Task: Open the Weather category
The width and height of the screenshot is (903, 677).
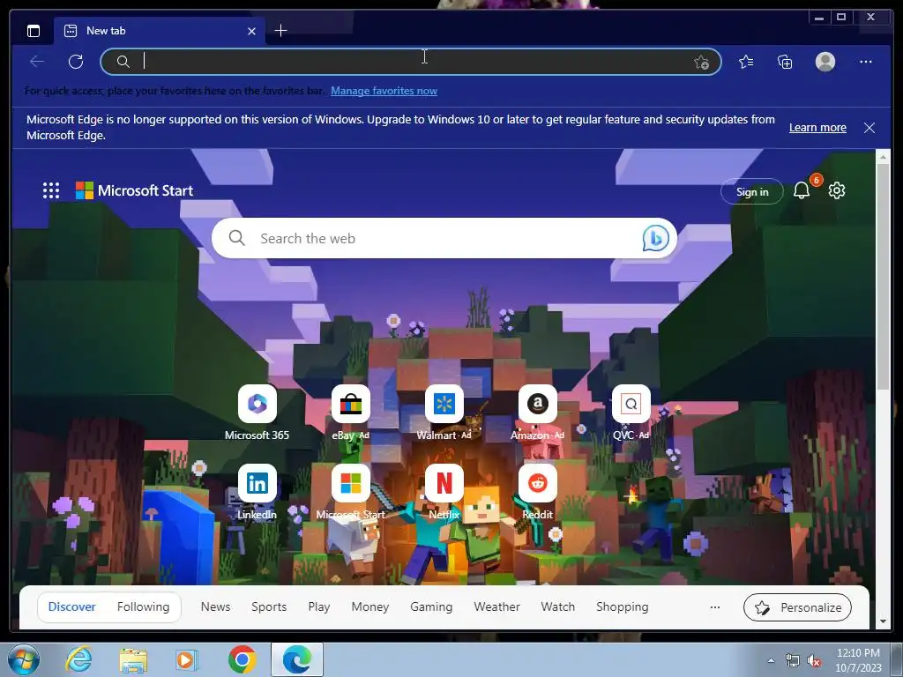Action: (x=497, y=606)
